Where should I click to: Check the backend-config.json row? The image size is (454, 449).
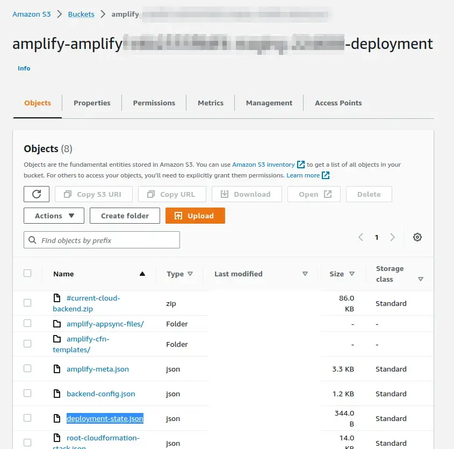click(x=27, y=393)
